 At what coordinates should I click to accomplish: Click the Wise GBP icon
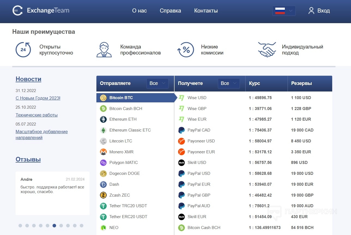[x=181, y=109]
